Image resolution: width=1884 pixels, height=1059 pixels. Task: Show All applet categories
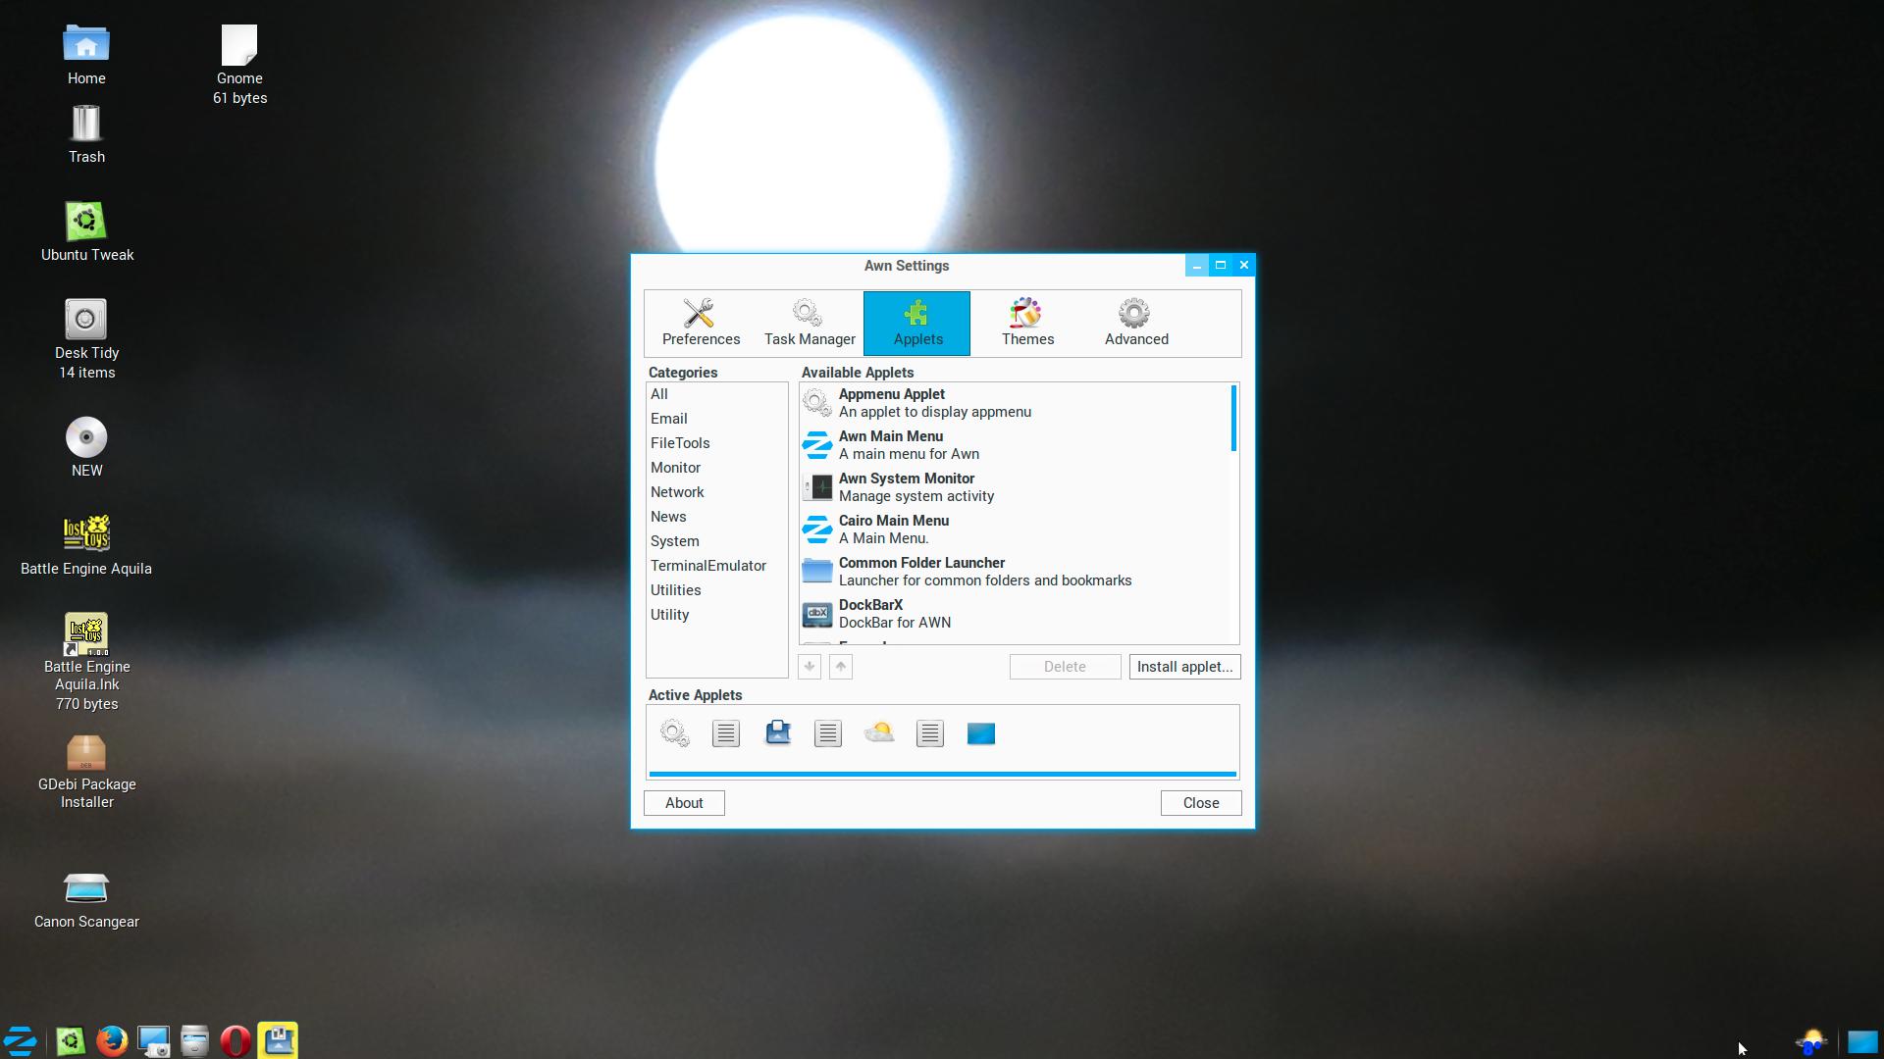coord(659,394)
